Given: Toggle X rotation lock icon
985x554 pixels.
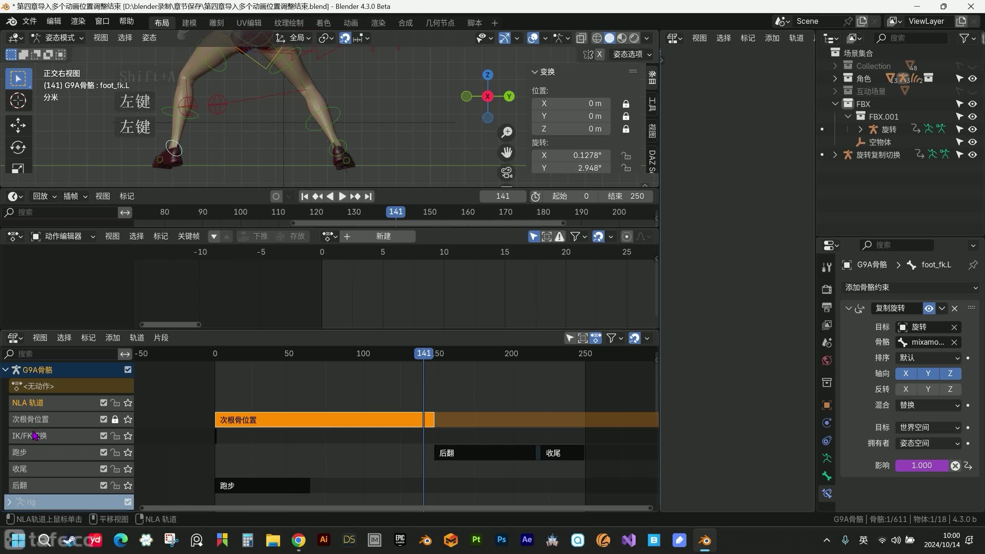Looking at the screenshot, I should click(626, 155).
